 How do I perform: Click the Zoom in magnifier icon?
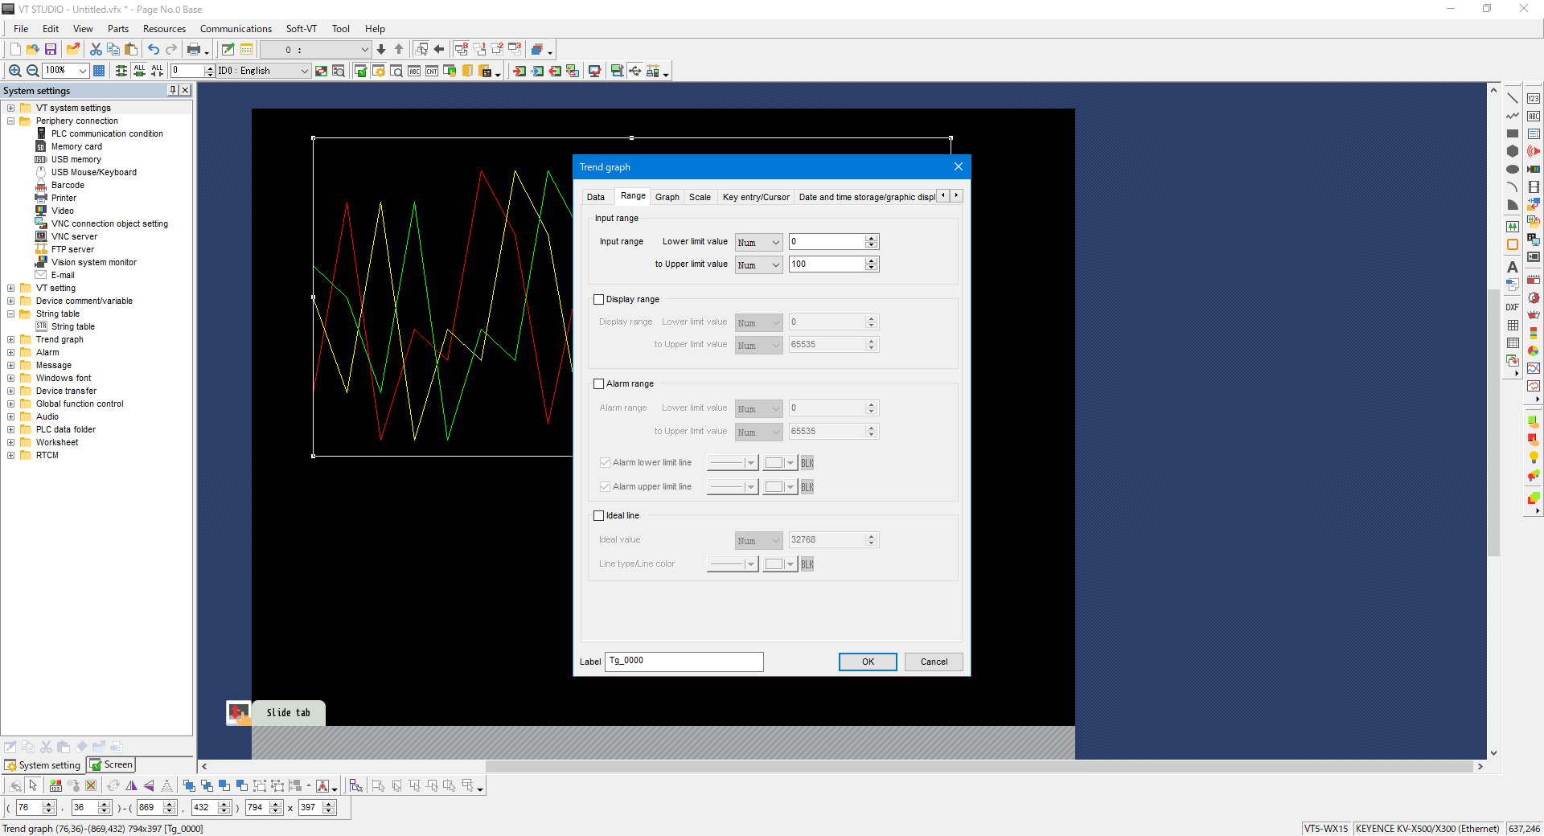(x=14, y=71)
